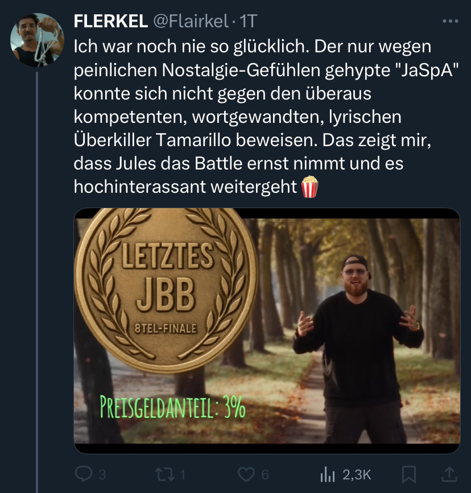Click the reply count number 3
Viewport: 471px width, 493px height.
coord(102,474)
